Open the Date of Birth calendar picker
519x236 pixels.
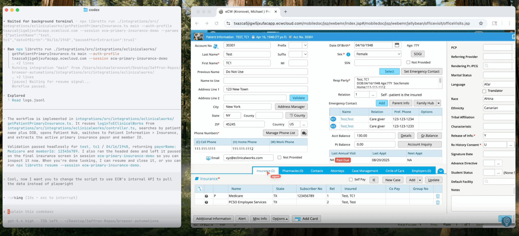397,45
